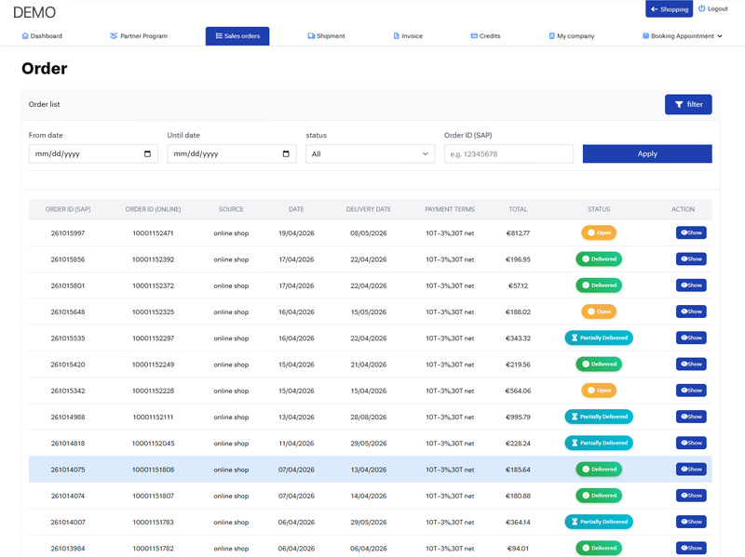Show details for order 261015997
This screenshot has height=557, width=745.
click(x=691, y=232)
